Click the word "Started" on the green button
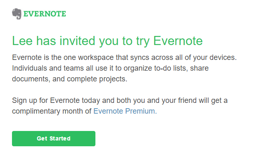The height and width of the screenshot is (157, 273). click(x=60, y=138)
